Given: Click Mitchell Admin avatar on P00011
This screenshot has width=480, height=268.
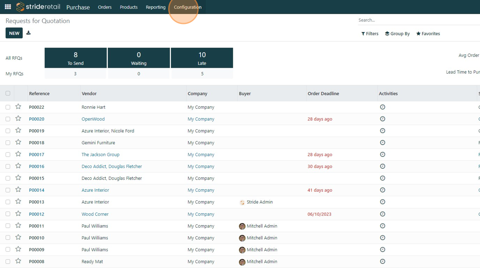Looking at the screenshot, I should (x=242, y=226).
